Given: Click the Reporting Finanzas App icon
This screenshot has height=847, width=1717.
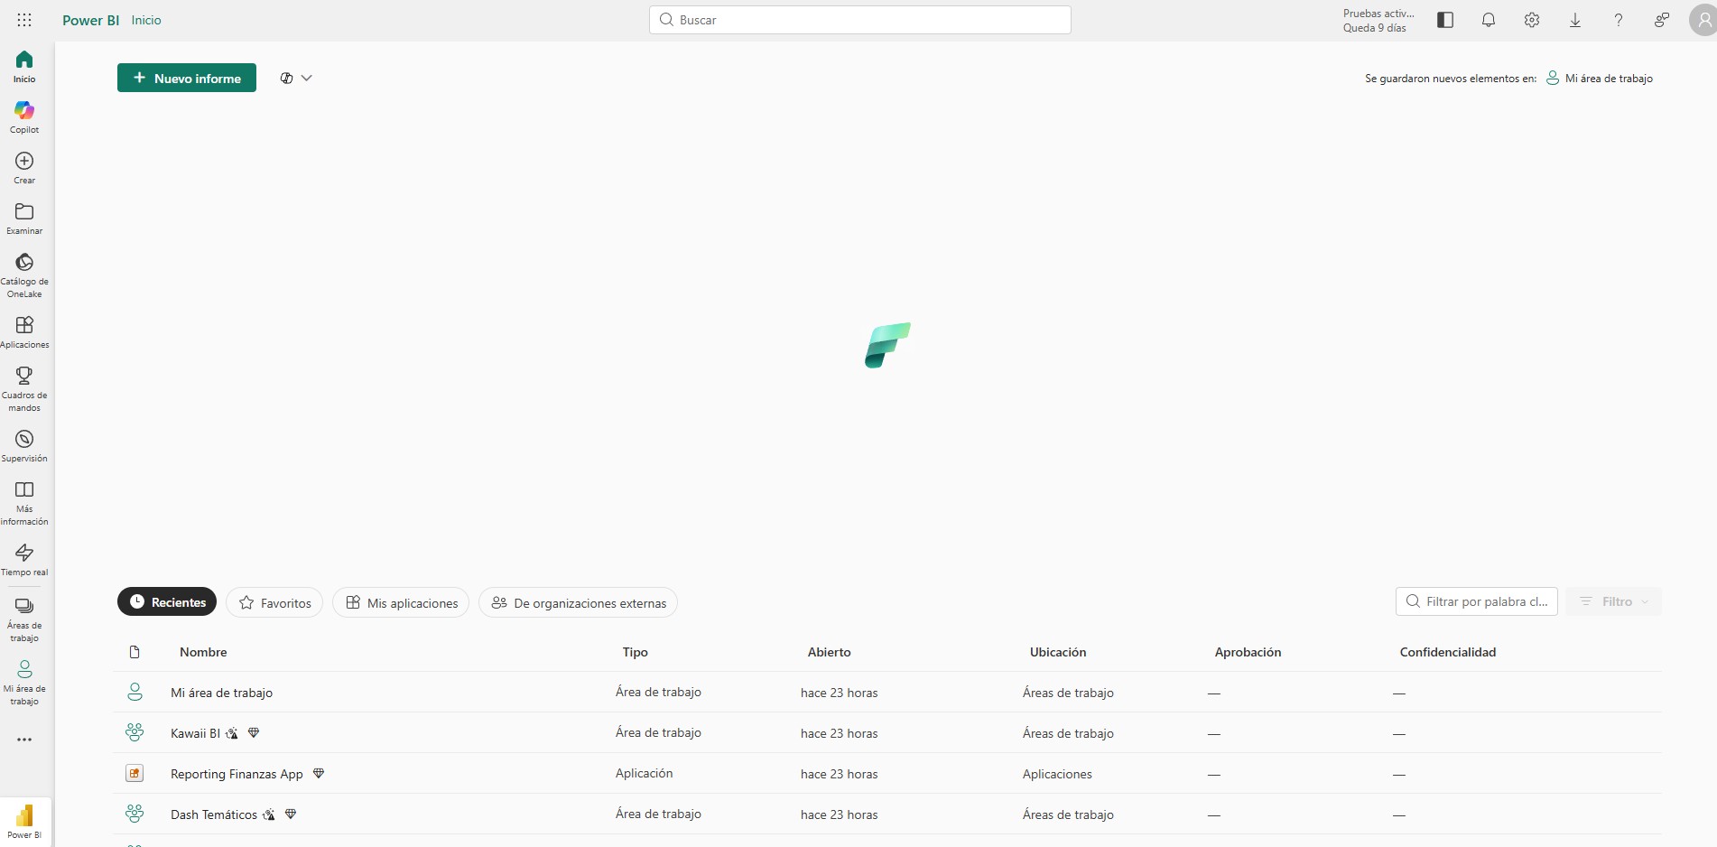Looking at the screenshot, I should pyautogui.click(x=135, y=773).
